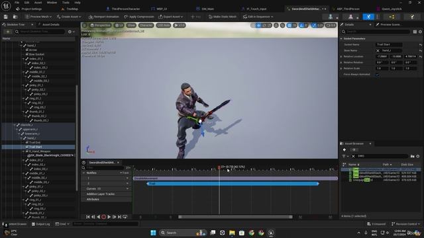
Task: Collapse Socket Parameters section
Action: [341, 38]
